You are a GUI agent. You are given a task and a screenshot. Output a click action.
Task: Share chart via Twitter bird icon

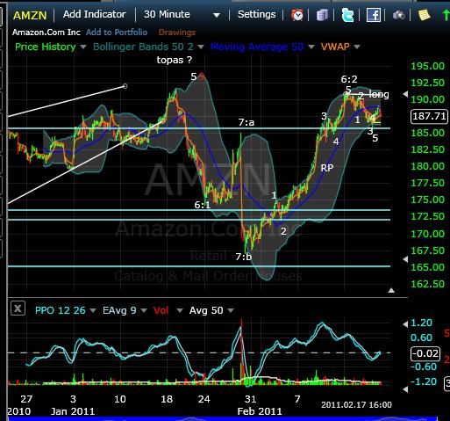point(347,15)
